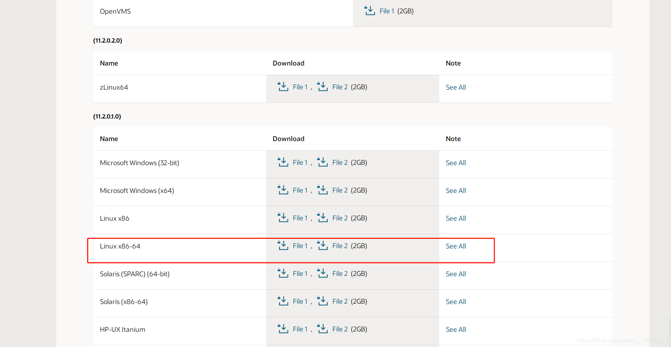Open See All note for zLinux64

click(456, 87)
